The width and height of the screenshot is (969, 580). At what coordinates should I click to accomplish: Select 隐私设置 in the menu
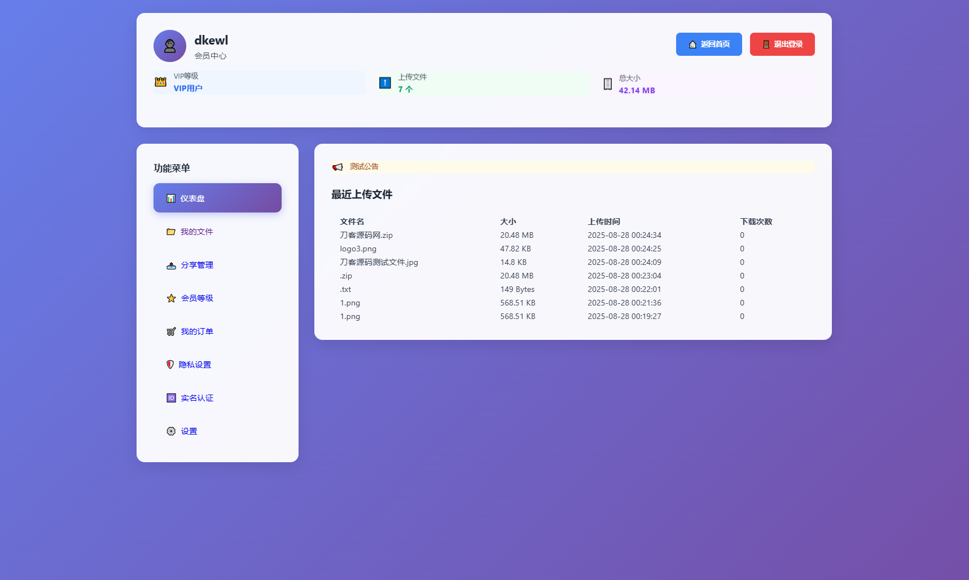coord(195,364)
